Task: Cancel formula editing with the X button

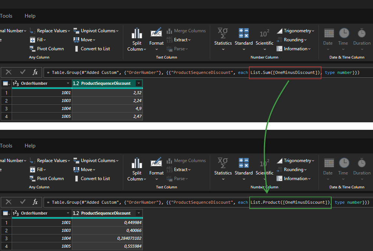Action: coord(9,72)
